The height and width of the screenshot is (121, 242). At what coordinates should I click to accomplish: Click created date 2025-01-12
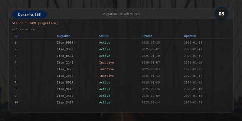tap(151, 76)
